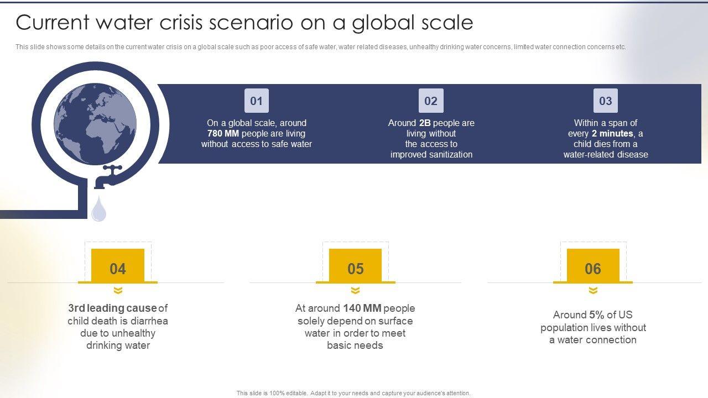
Task: Click the 5% of US population text
Action: pyautogui.click(x=593, y=327)
